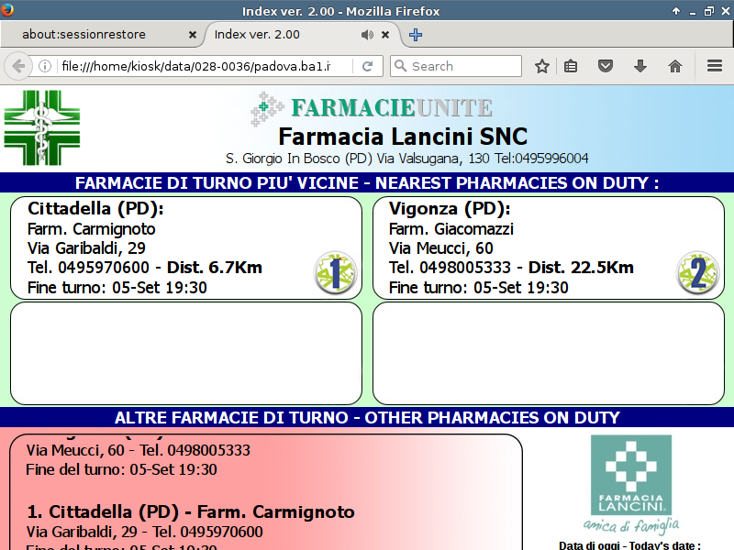The height and width of the screenshot is (550, 734).
Task: Close the about:sessionrestore tab
Action: (193, 35)
